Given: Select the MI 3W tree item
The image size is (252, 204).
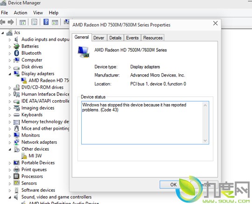Looking at the screenshot, I should tap(35, 156).
